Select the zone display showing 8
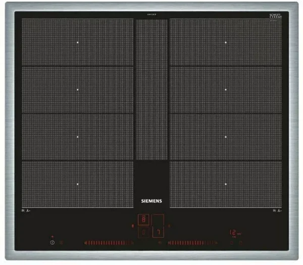 [x=143, y=219]
